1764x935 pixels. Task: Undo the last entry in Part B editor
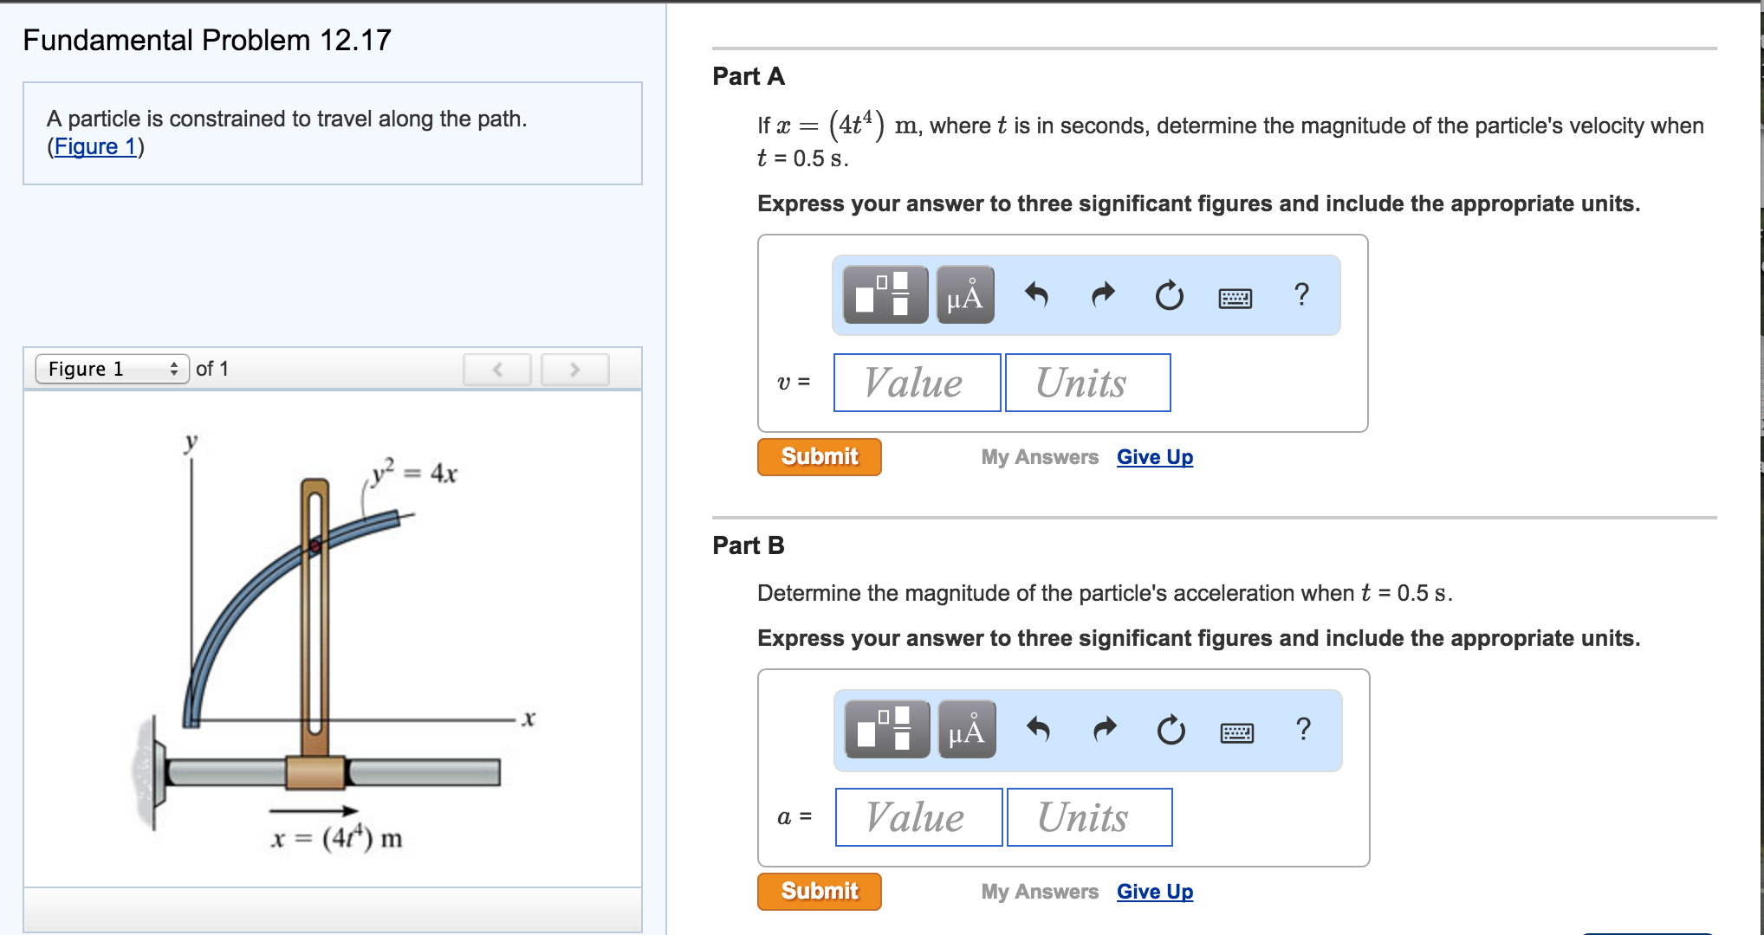[1040, 730]
